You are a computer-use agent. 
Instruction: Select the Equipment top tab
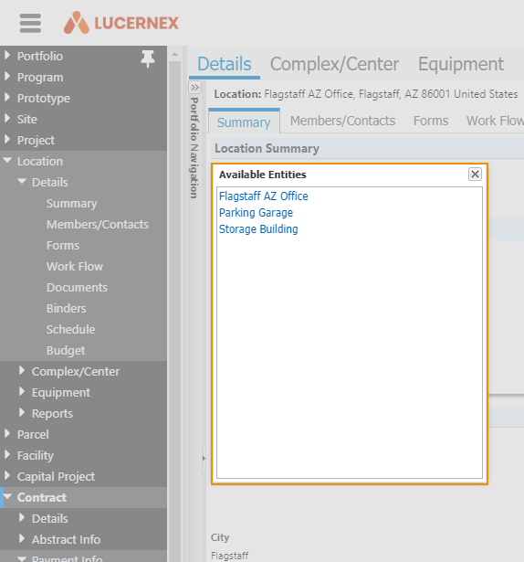tap(461, 64)
